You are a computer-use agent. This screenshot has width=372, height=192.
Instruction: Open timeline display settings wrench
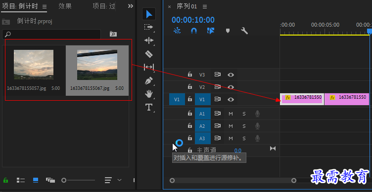coord(244,31)
